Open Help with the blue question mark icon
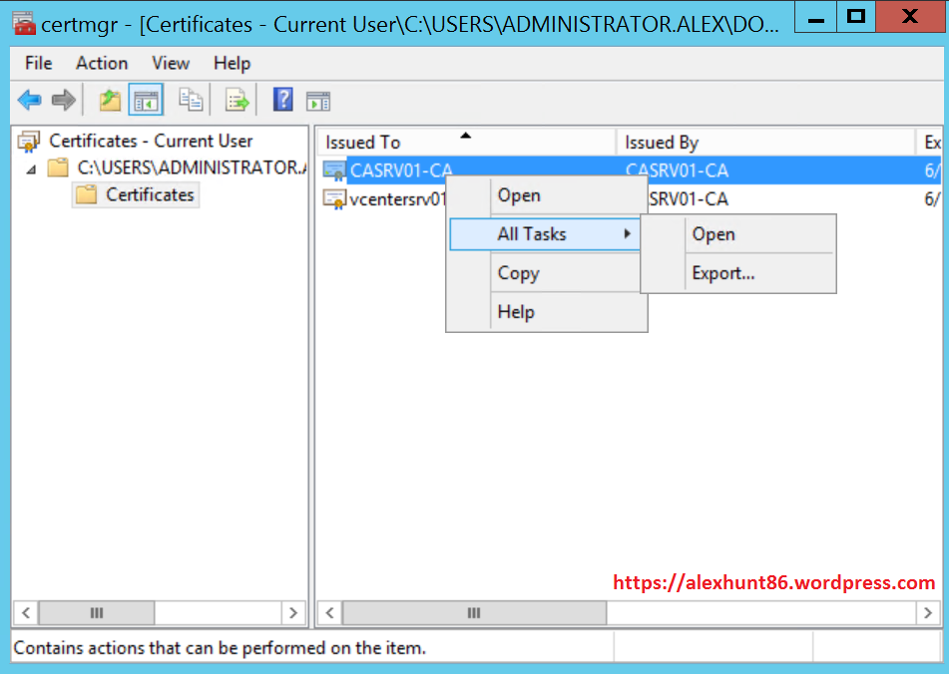The image size is (949, 674). coord(283,100)
